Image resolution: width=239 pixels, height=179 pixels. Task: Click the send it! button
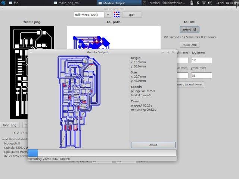click(189, 29)
